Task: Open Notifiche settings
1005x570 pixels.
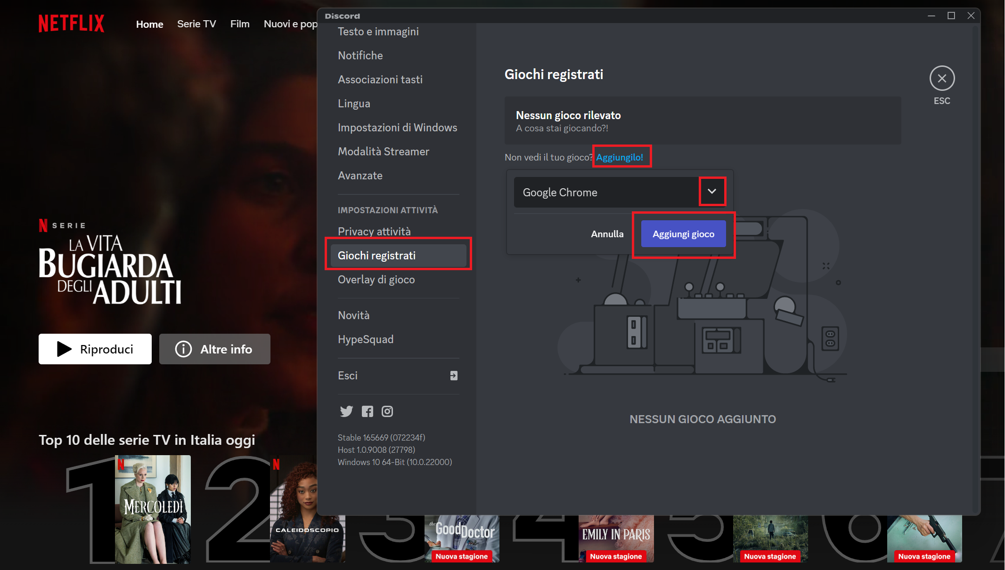Action: pyautogui.click(x=360, y=55)
